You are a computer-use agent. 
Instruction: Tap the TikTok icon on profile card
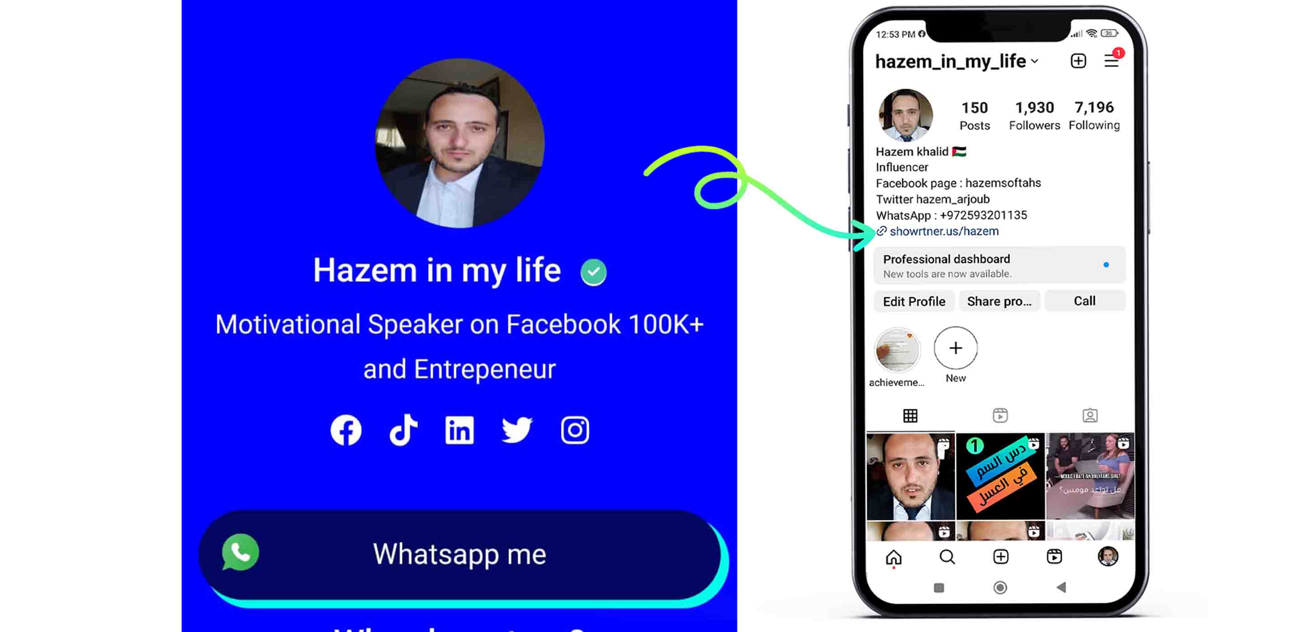(403, 430)
